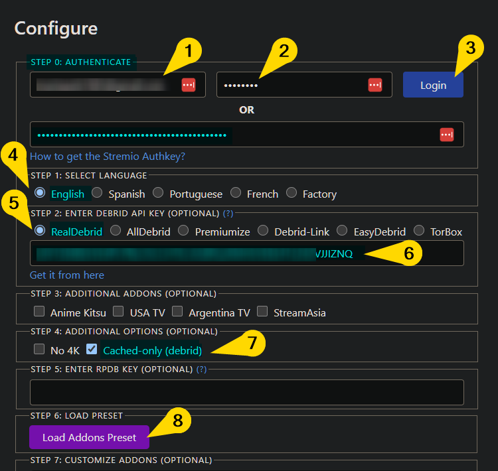Screen dimensions: 498x471
Task: Open the Debrid API key help (?) link
Action: (228, 214)
